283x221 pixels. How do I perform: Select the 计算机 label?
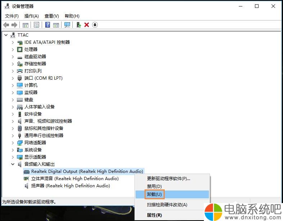coord(31,85)
